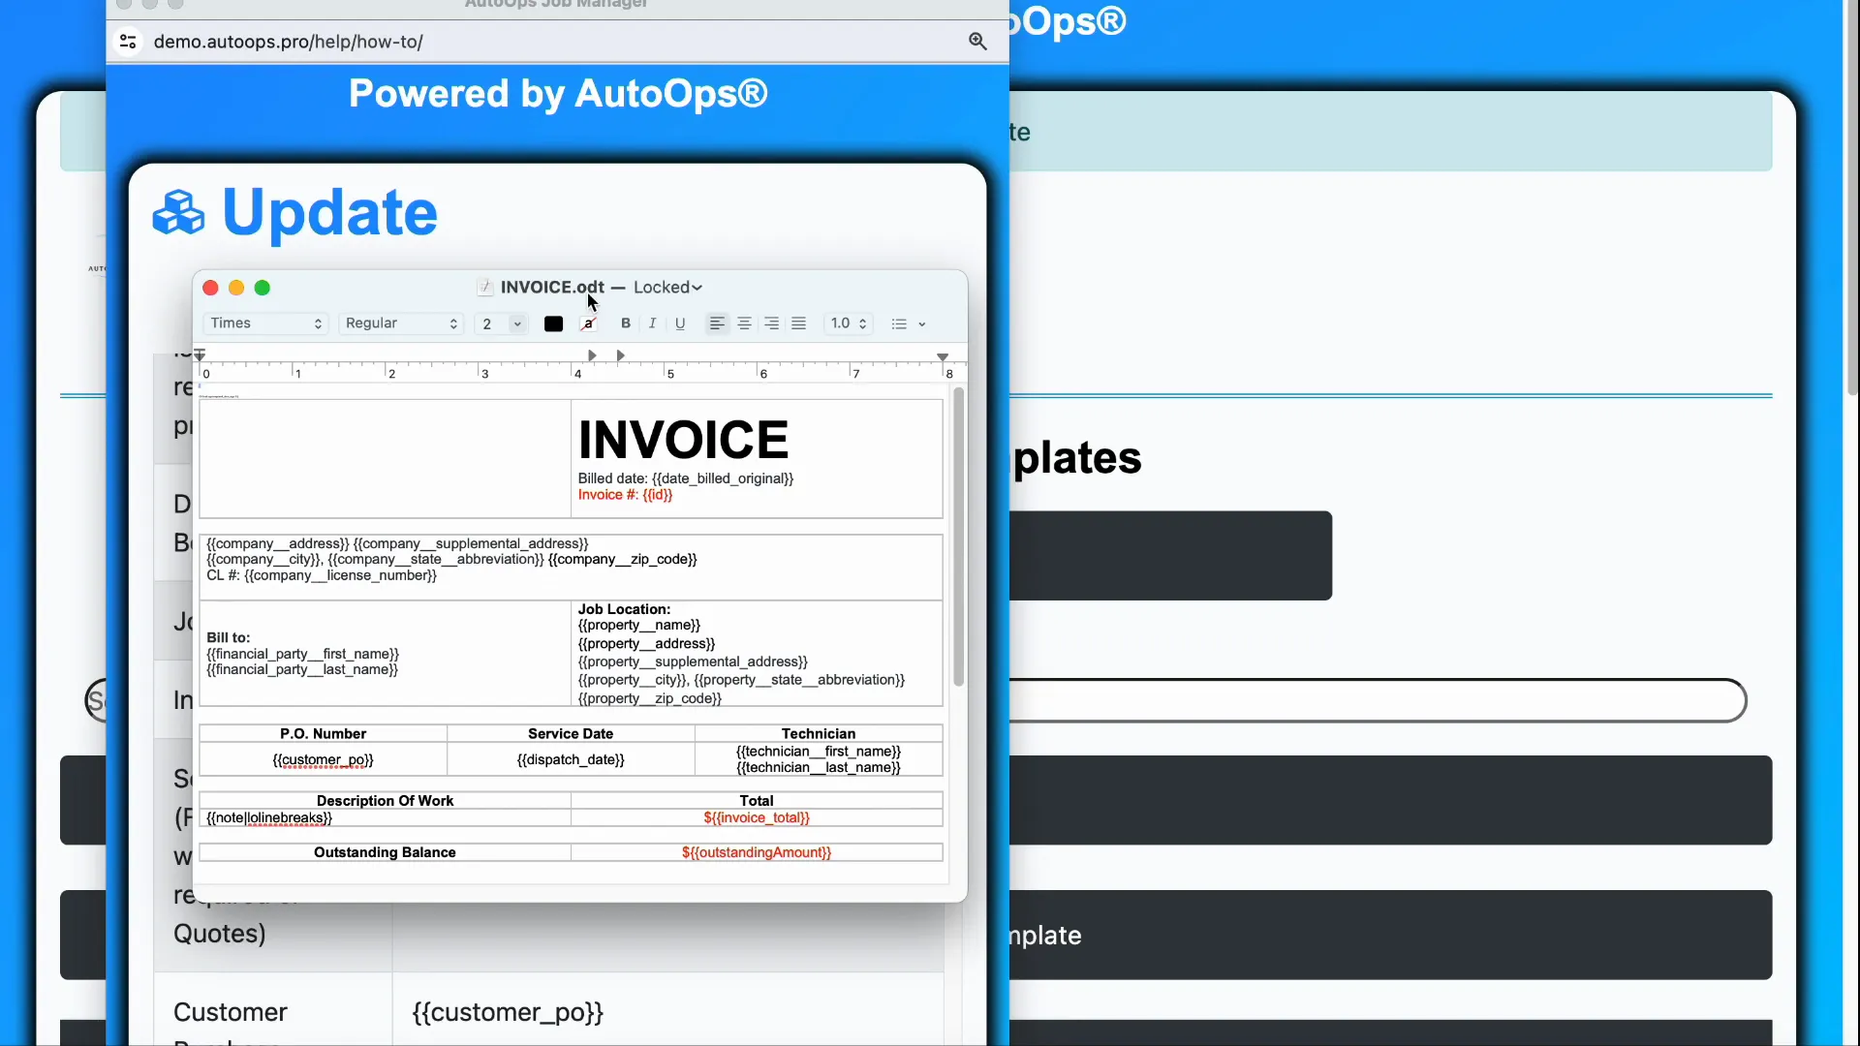
Task: Click the INVOICE title text
Action: coord(684,440)
